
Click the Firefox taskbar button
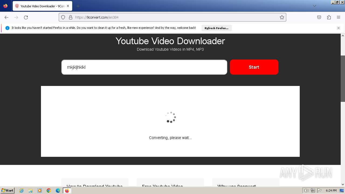[67, 190]
